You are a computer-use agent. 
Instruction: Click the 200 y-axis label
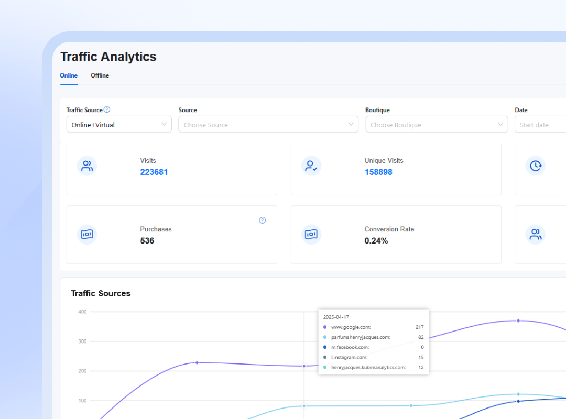coord(82,371)
